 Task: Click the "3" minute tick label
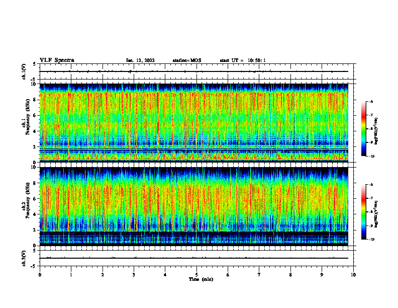[134, 275]
